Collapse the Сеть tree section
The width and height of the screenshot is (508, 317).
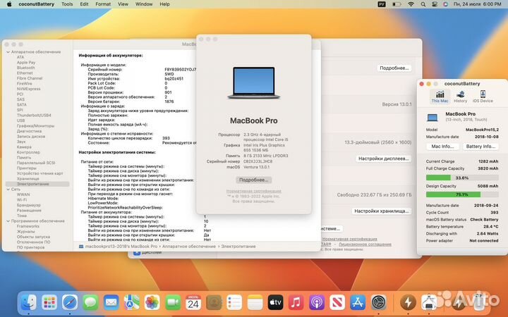point(8,189)
